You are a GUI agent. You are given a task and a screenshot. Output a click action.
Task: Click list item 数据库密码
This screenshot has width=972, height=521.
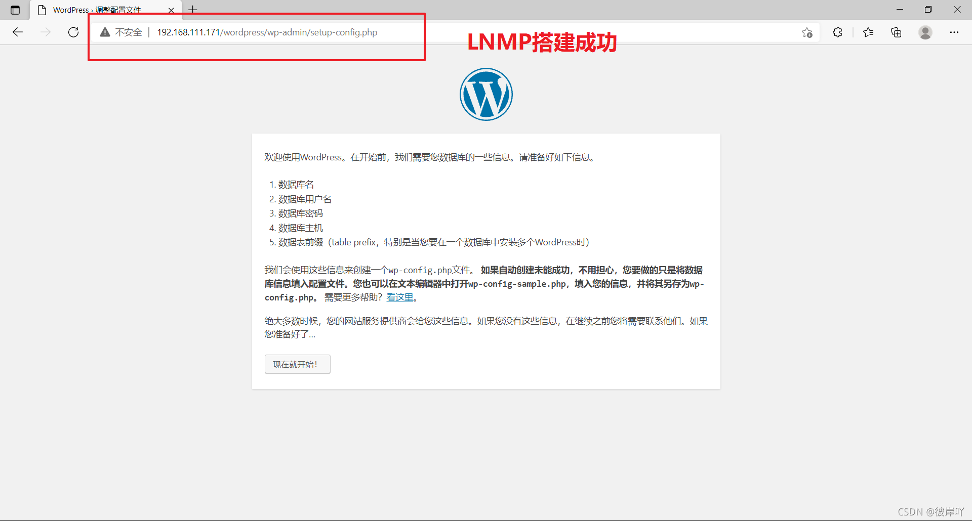(300, 213)
